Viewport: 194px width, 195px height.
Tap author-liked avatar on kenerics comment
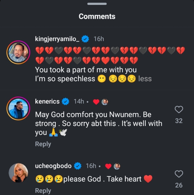105,102
